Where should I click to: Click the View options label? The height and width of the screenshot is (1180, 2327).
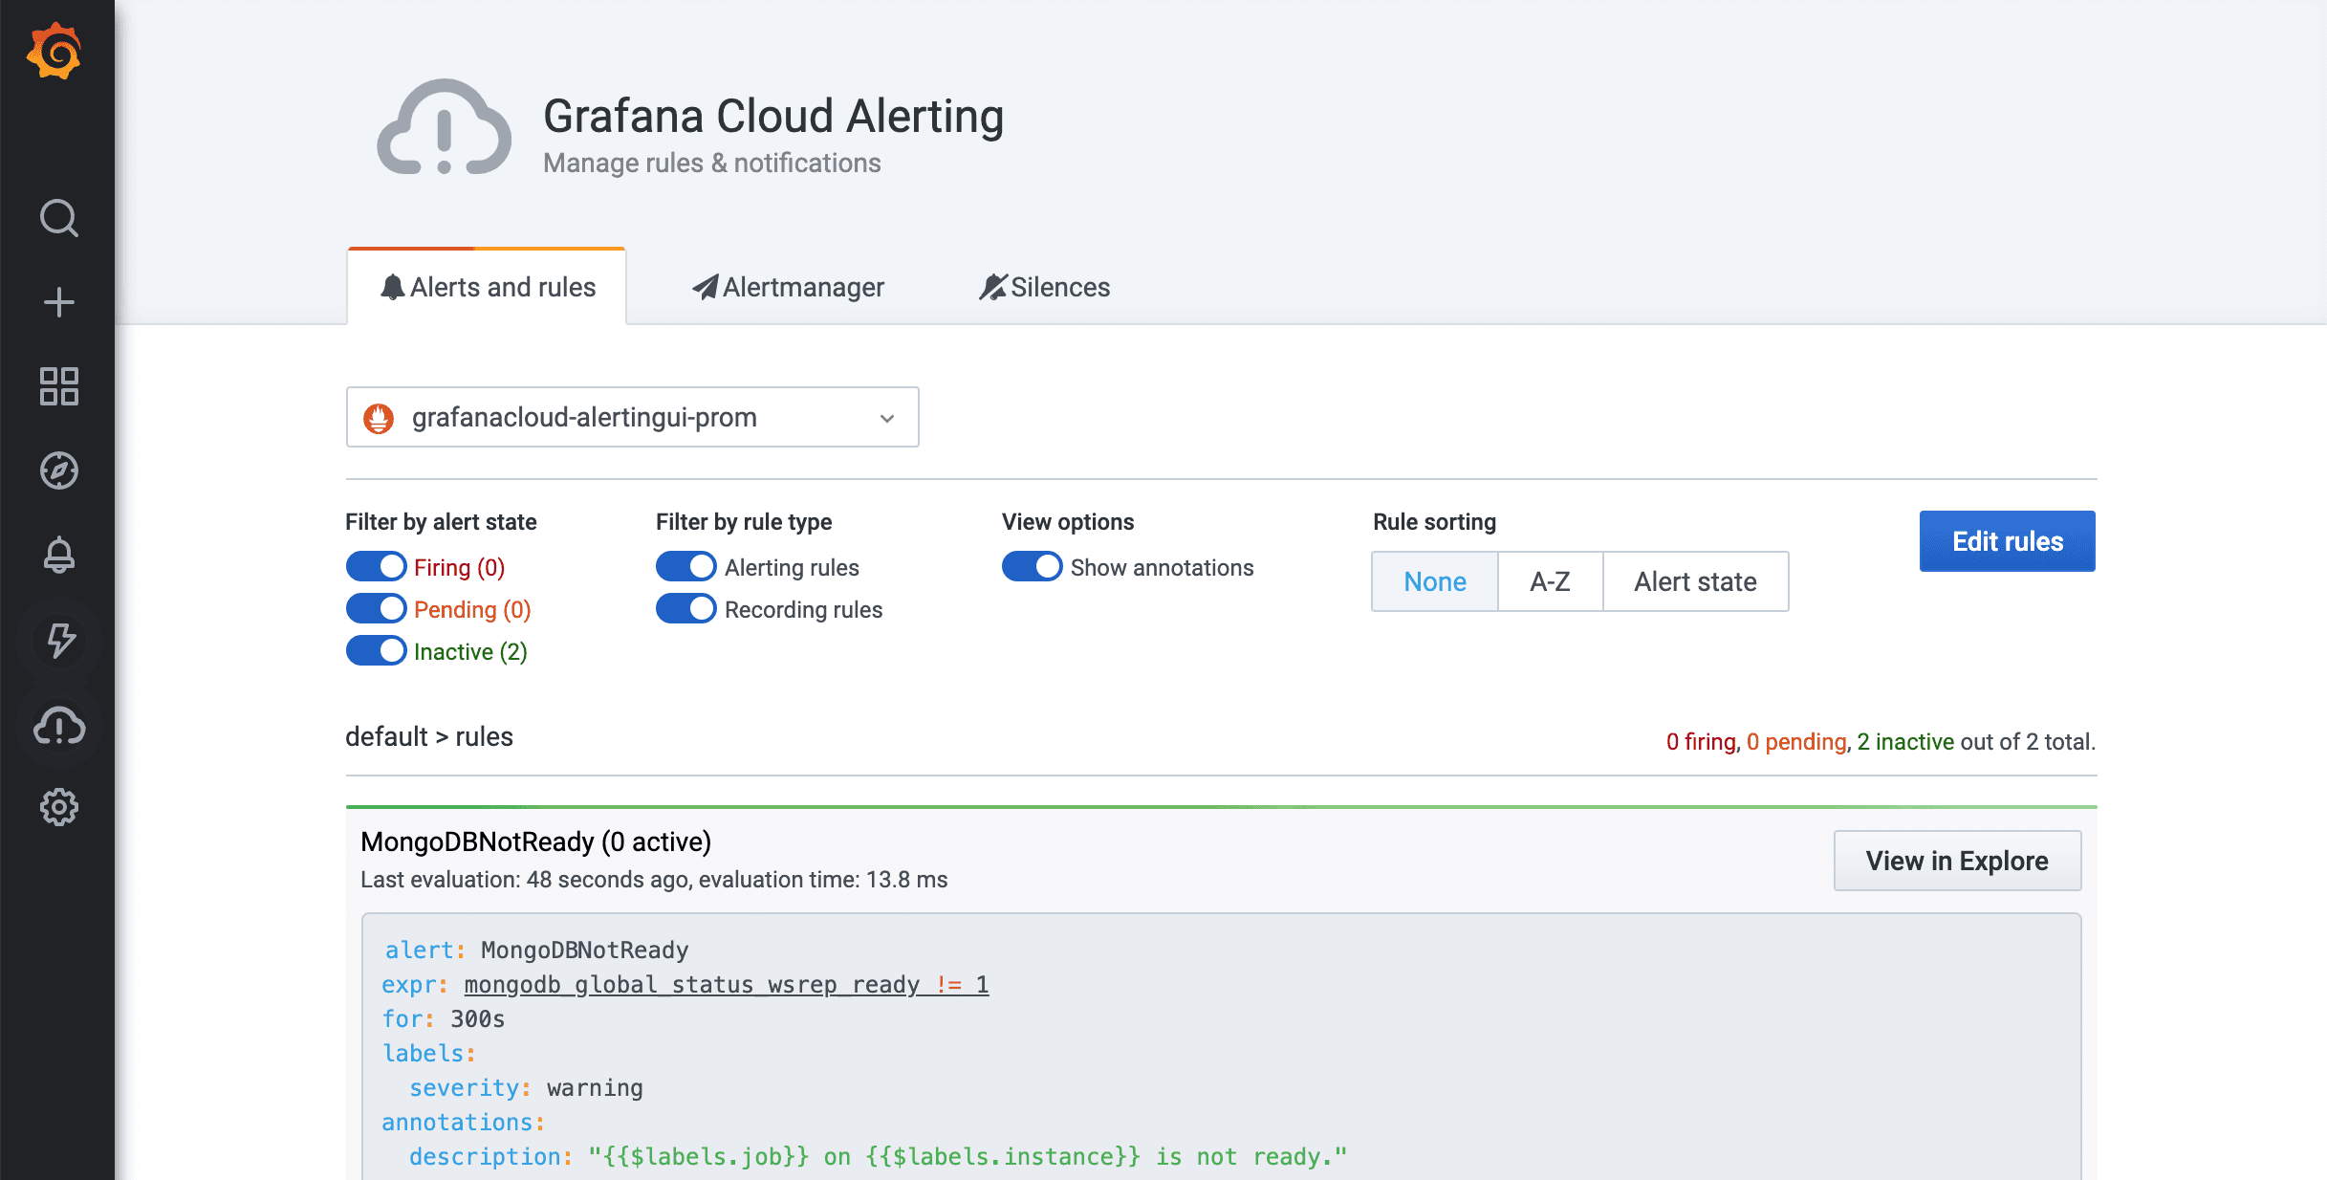(x=1068, y=522)
